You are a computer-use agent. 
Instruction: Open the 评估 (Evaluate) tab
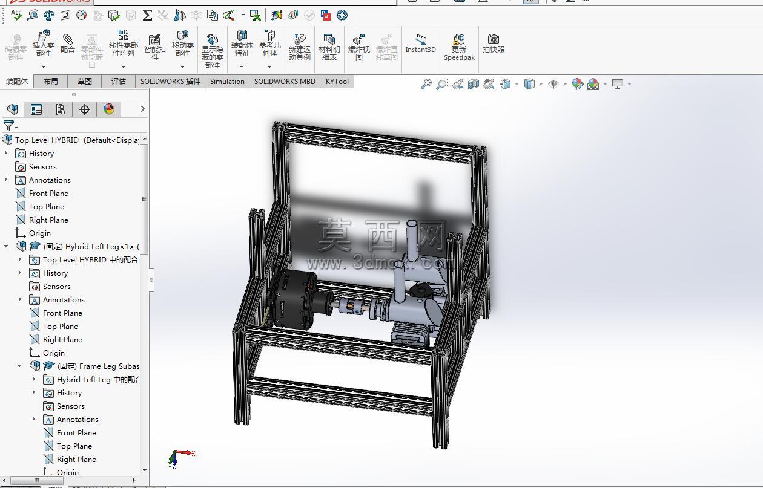click(x=119, y=82)
